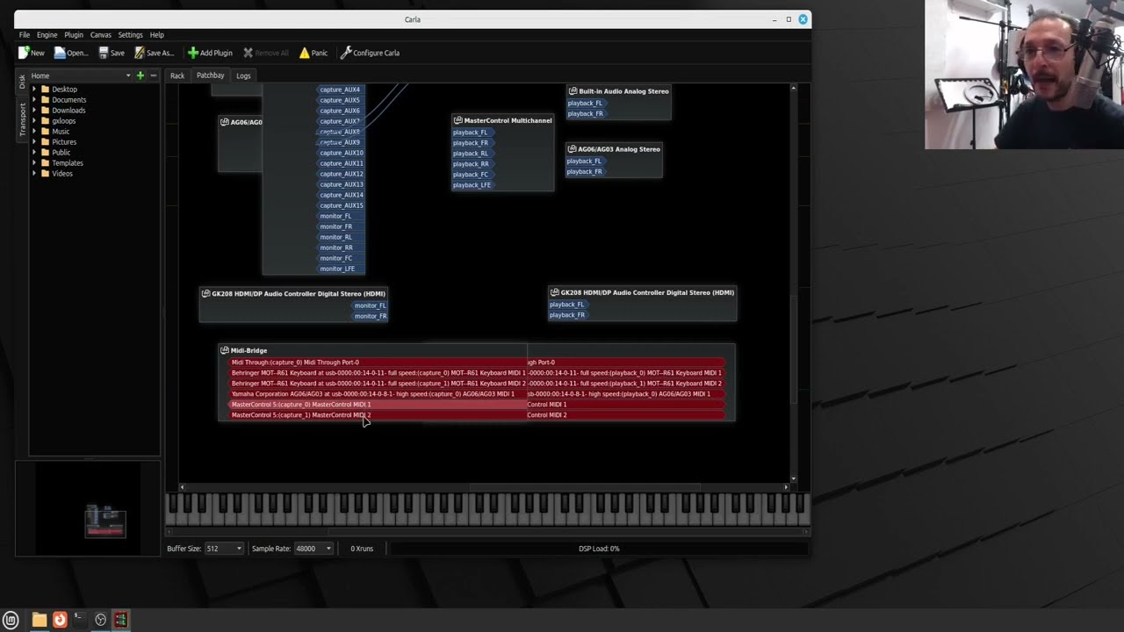Select the Carla taskbar icon

[120, 620]
